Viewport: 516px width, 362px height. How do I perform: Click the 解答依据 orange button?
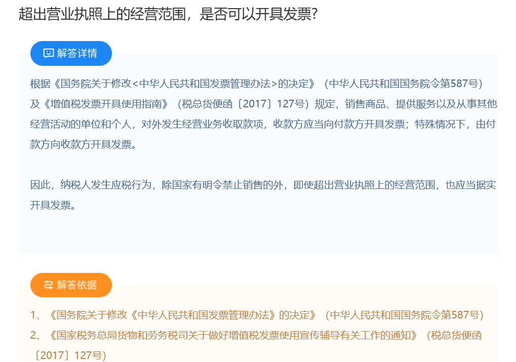[71, 285]
